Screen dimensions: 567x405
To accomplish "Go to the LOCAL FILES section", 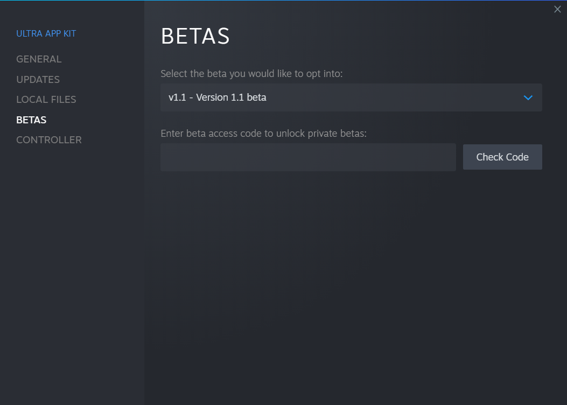I will (46, 100).
